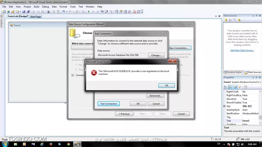Click the Object Browser toolbar icon
Screen dimensions: 262x147
tap(125, 12)
